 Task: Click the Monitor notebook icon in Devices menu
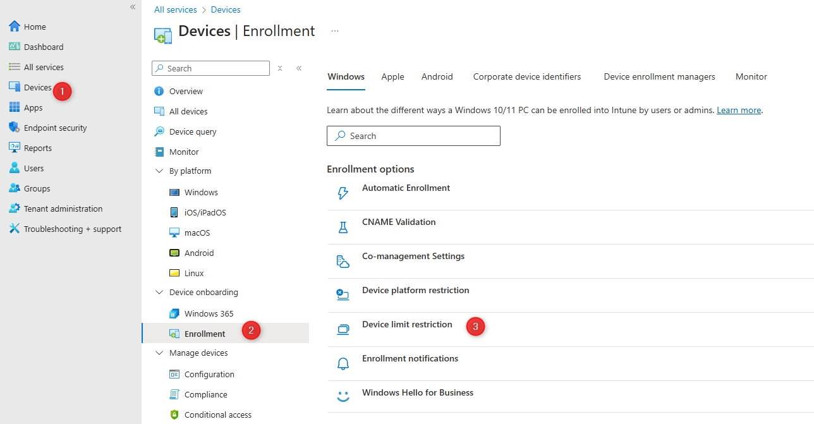[159, 152]
